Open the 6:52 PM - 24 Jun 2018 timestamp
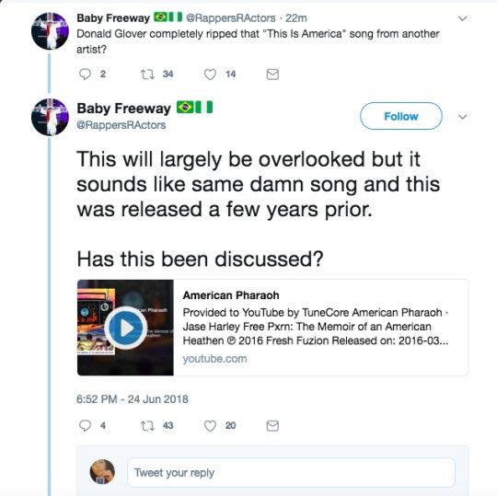 (x=133, y=399)
